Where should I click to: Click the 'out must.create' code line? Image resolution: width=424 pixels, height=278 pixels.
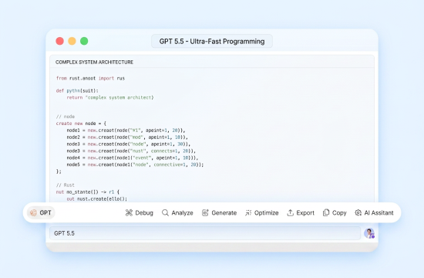pos(97,199)
